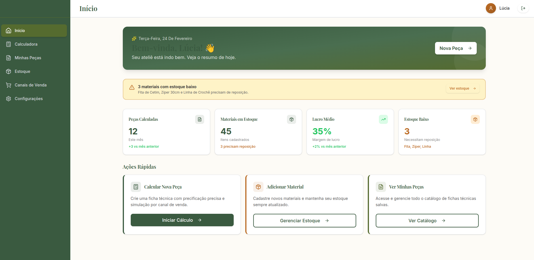Click the logout icon in header
This screenshot has height=260, width=534.
coord(523,8)
